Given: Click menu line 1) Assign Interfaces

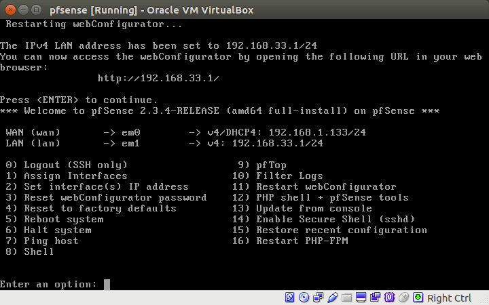Looking at the screenshot, I should click(x=67, y=176).
